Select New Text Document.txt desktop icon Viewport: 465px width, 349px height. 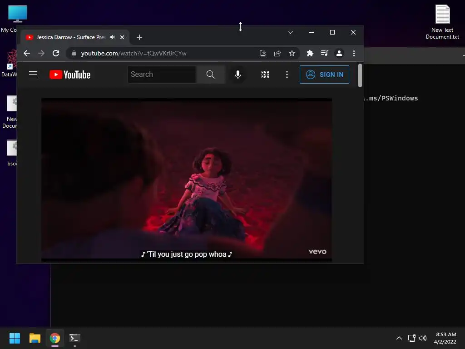click(442, 22)
